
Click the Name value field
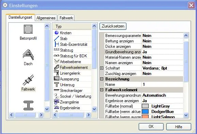(162, 84)
